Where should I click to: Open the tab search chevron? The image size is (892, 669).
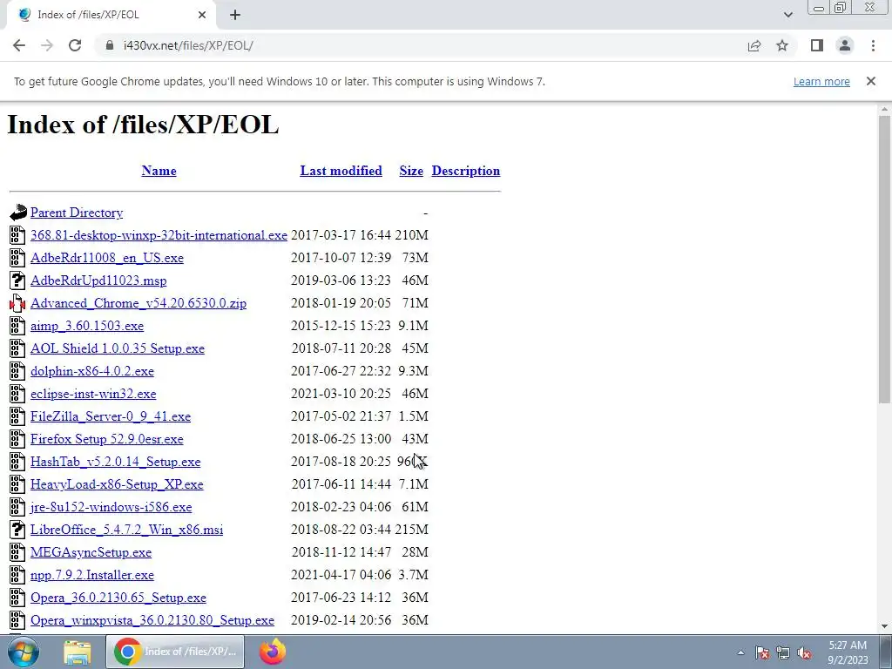point(787,15)
